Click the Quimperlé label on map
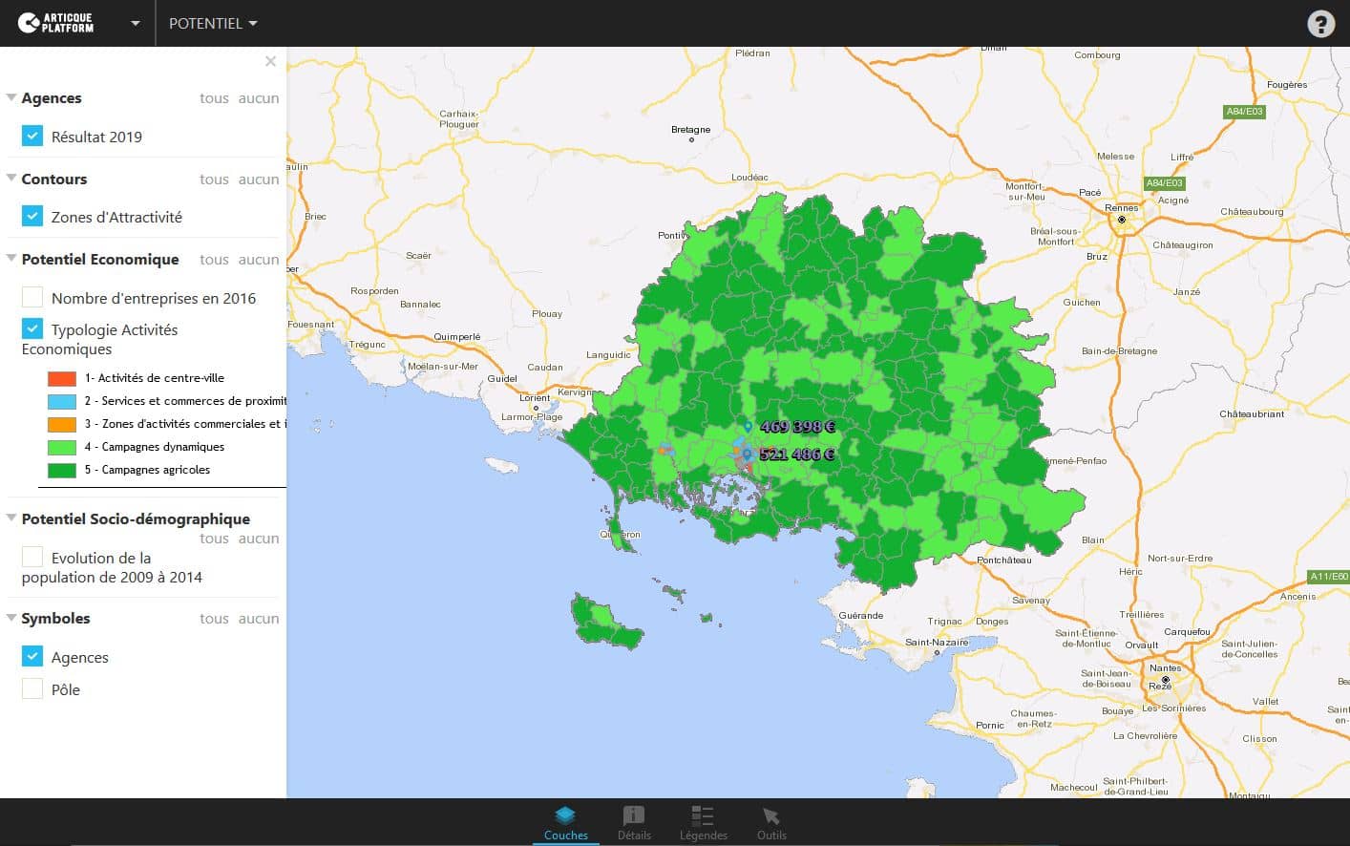This screenshot has height=846, width=1350. (457, 336)
